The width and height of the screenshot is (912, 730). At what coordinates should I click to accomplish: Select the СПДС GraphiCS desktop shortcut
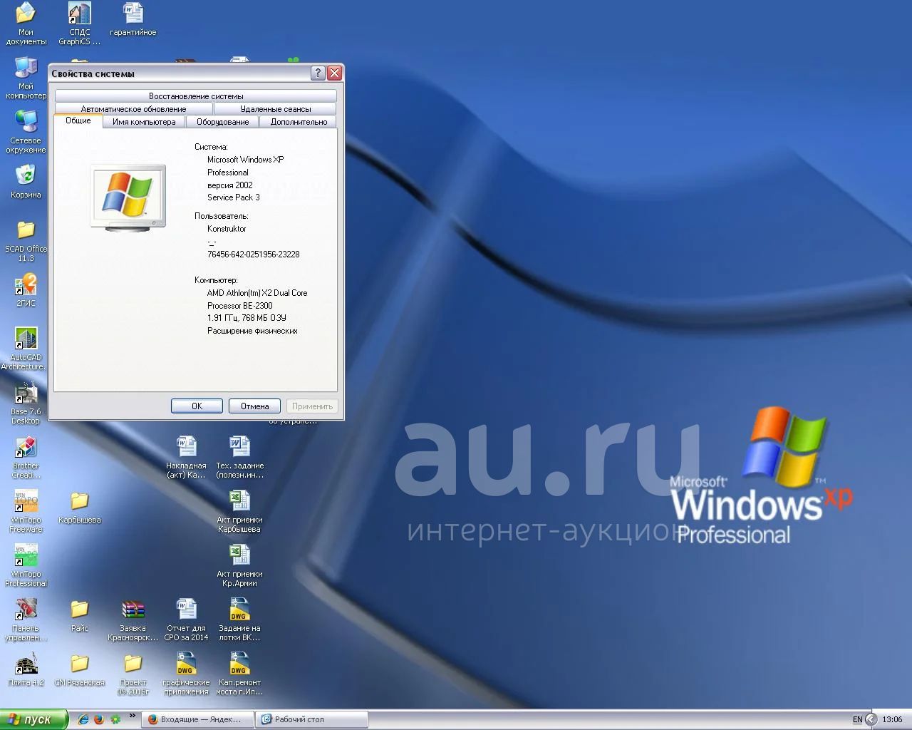pyautogui.click(x=79, y=24)
